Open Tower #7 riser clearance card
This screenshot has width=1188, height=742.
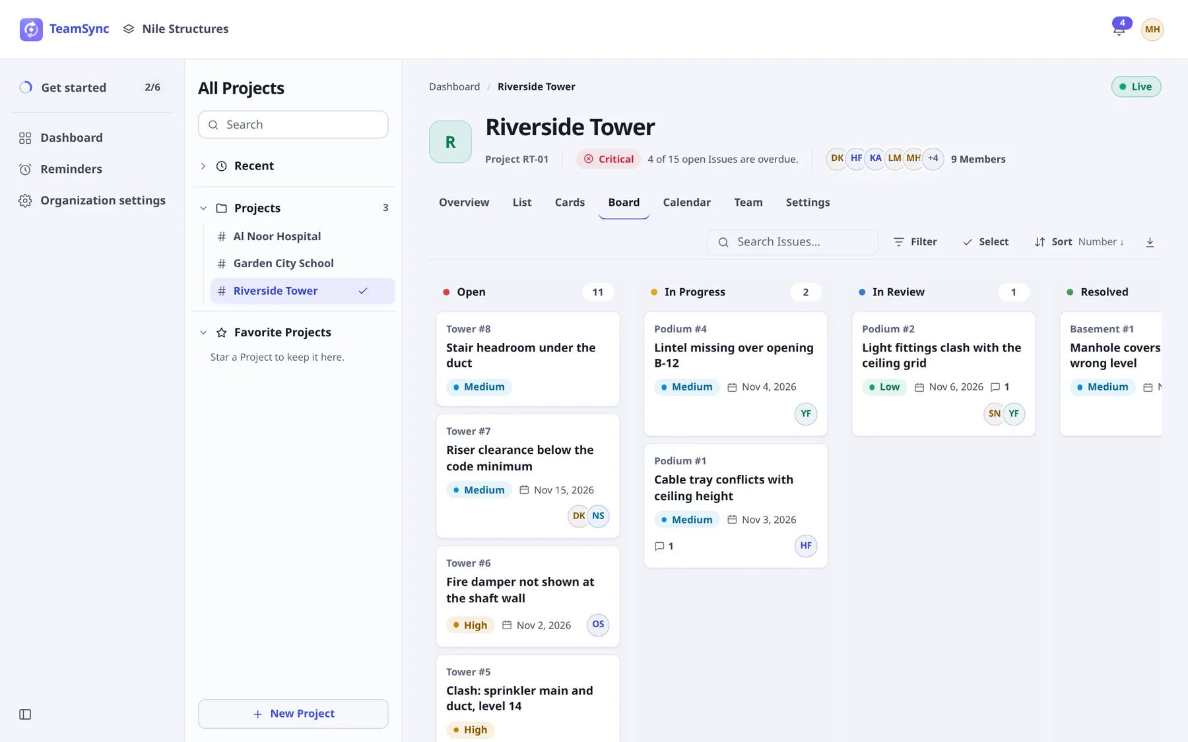pos(527,476)
